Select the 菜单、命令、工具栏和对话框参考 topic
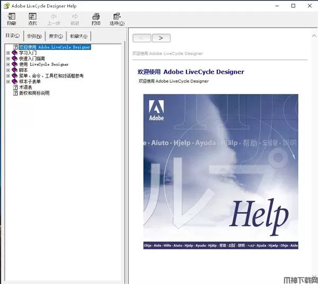The width and height of the screenshot is (318, 284). pos(51,76)
